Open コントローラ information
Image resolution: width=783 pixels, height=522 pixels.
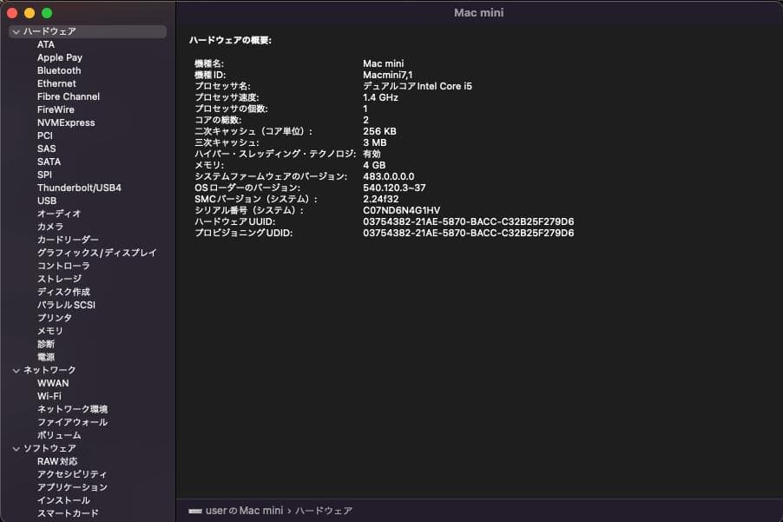[63, 266]
